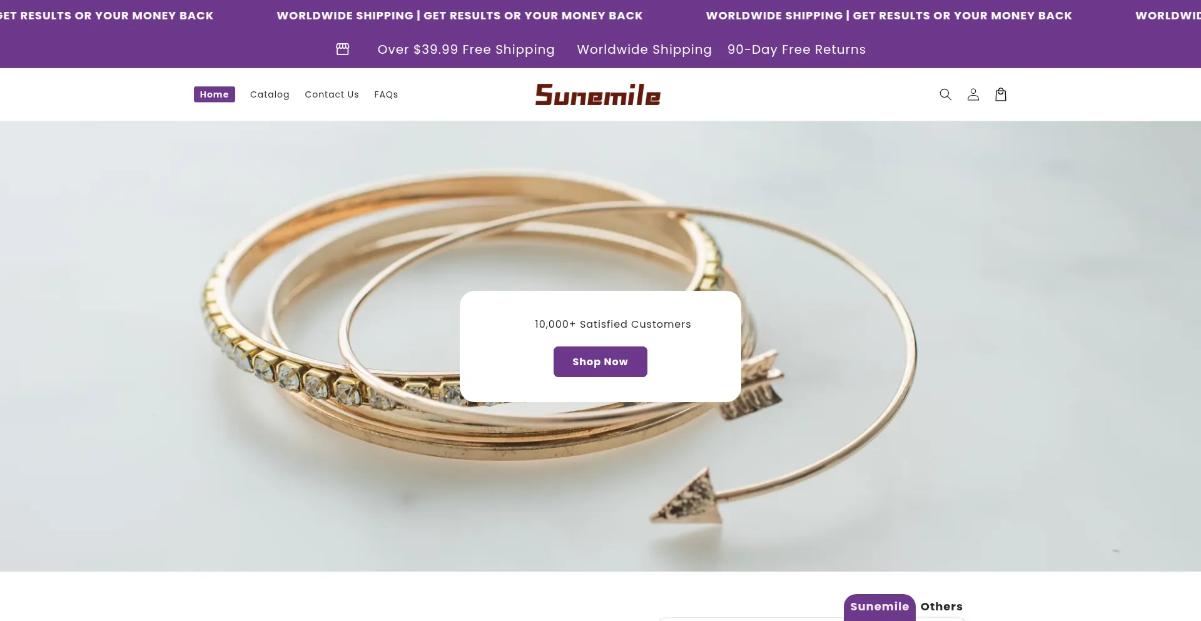This screenshot has width=1201, height=621.
Task: Click the Shop Now button
Action: tap(600, 361)
